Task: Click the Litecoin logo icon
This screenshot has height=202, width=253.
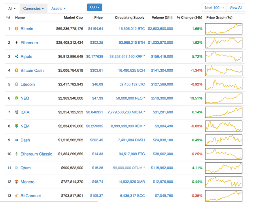Action: (17, 84)
